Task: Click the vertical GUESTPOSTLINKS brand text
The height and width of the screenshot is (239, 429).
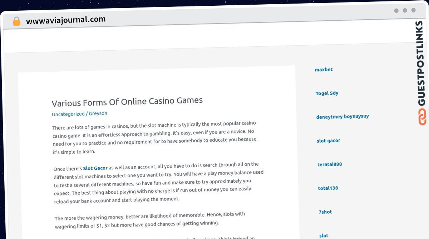Action: click(x=421, y=63)
